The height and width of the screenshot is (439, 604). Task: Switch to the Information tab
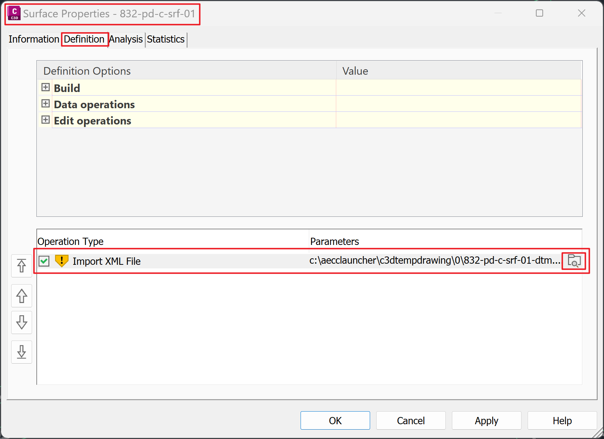pos(34,39)
